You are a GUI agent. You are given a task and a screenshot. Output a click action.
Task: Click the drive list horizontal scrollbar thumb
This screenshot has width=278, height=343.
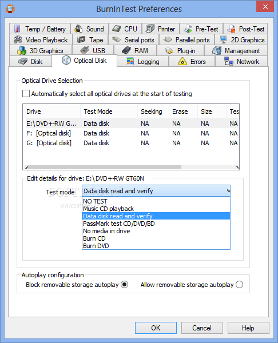pos(105,167)
